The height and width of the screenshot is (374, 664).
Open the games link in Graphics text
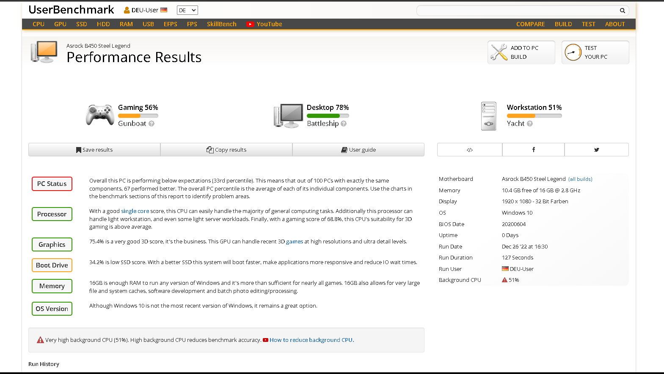click(x=295, y=242)
